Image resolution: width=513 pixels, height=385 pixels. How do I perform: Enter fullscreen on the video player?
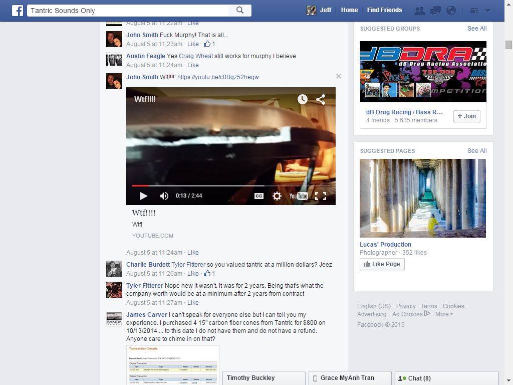[x=320, y=196]
